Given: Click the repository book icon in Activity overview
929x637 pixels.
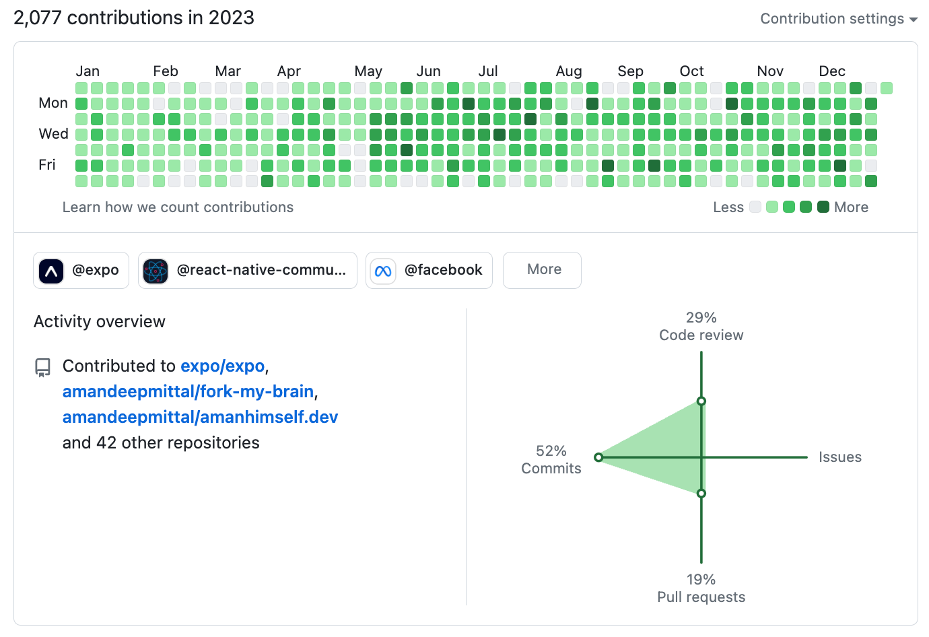Looking at the screenshot, I should pyautogui.click(x=42, y=367).
